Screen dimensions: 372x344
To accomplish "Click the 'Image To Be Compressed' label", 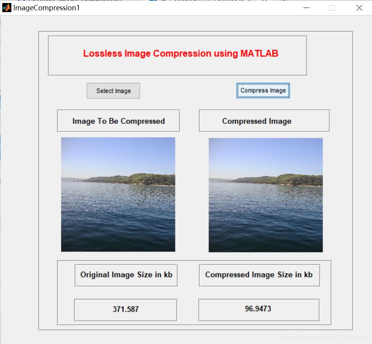I will tap(118, 121).
